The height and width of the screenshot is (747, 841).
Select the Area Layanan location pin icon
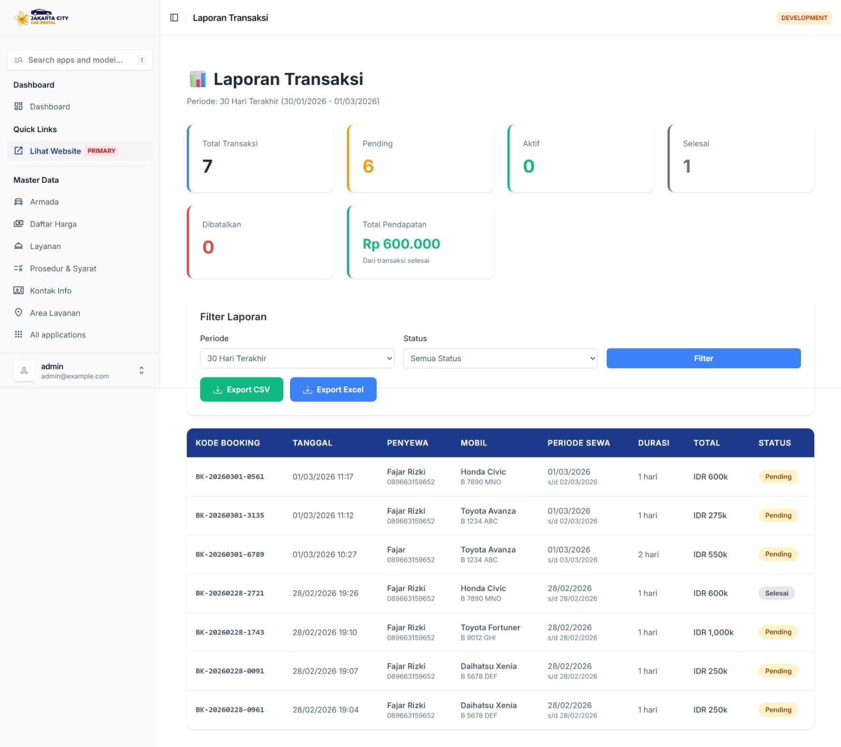coord(19,312)
